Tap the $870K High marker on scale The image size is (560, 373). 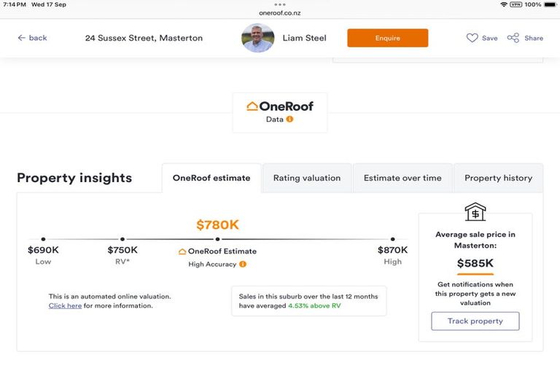pyautogui.click(x=392, y=239)
